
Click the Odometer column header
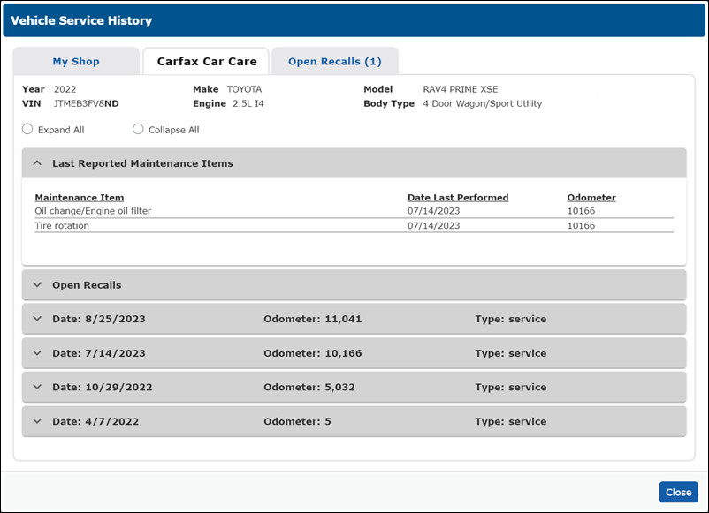click(591, 198)
